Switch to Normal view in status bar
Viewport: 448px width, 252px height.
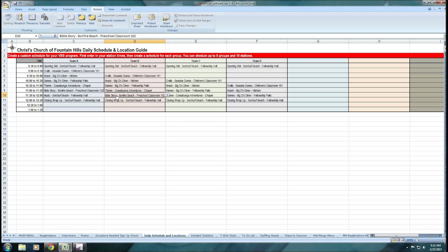(x=394, y=240)
